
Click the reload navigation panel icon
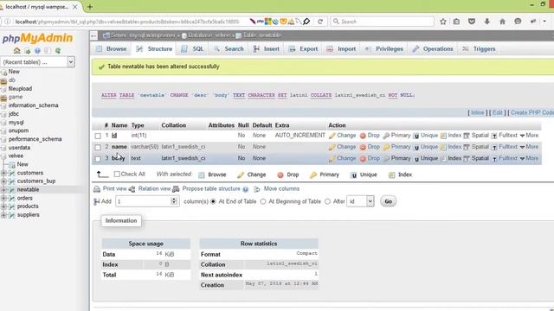[58, 51]
